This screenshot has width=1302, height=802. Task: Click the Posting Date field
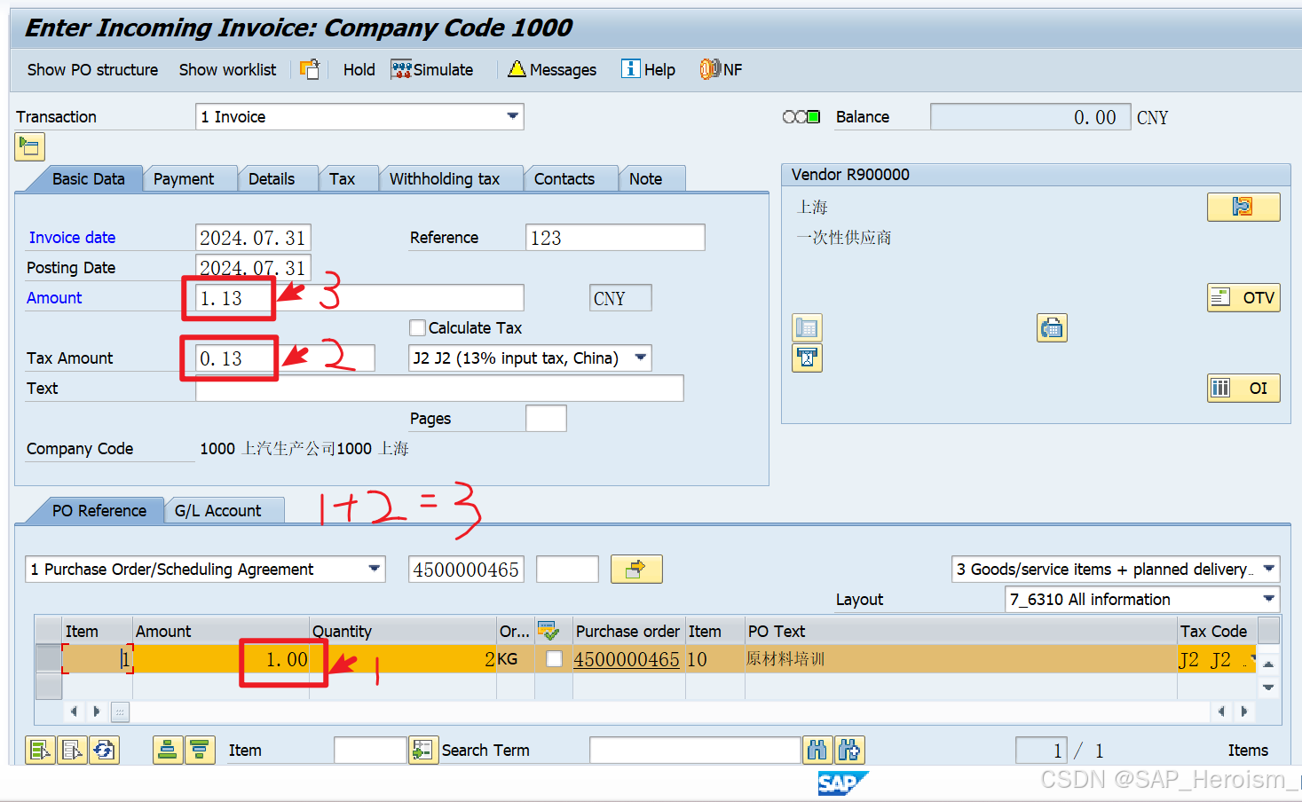tap(253, 267)
